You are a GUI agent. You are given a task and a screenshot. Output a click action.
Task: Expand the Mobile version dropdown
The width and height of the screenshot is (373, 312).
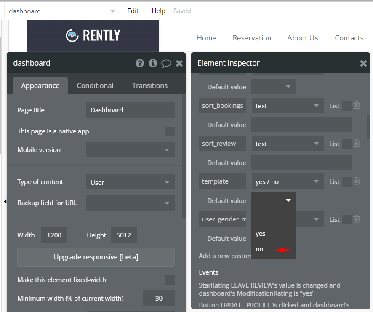(x=131, y=150)
